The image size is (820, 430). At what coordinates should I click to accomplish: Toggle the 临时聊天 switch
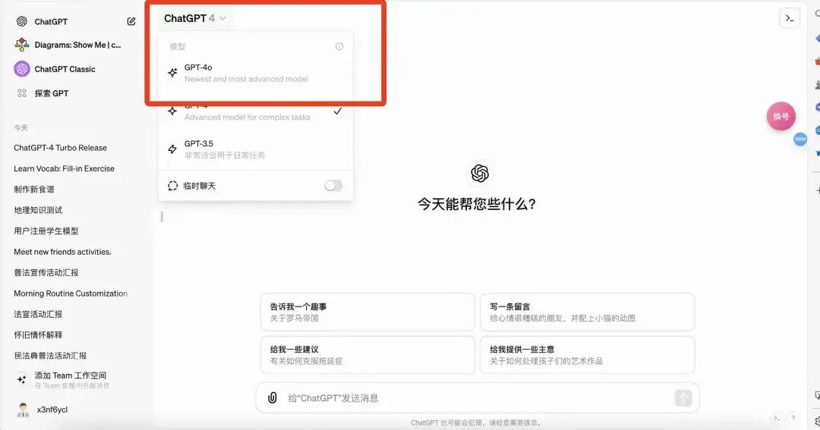click(x=333, y=186)
